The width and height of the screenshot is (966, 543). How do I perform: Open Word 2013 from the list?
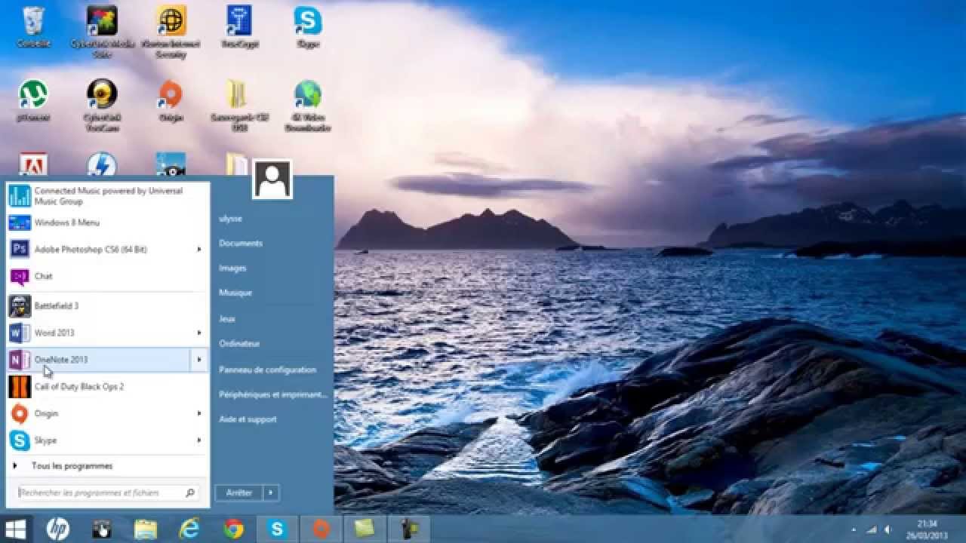pos(108,333)
